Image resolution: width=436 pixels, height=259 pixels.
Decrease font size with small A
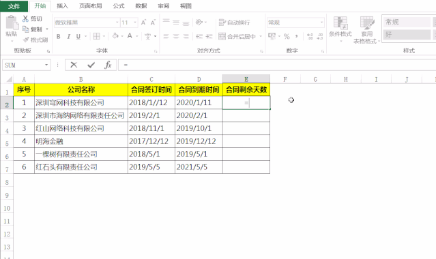(153, 22)
